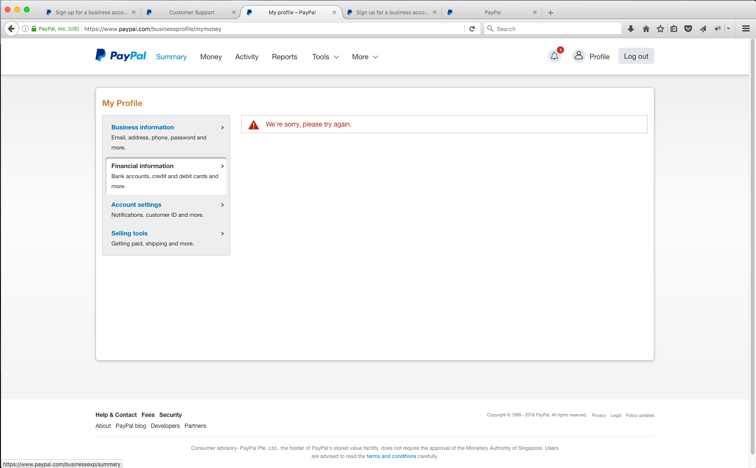Viewport: 756px width, 468px height.
Task: Bookmark this page with the star icon
Action: pyautogui.click(x=660, y=29)
